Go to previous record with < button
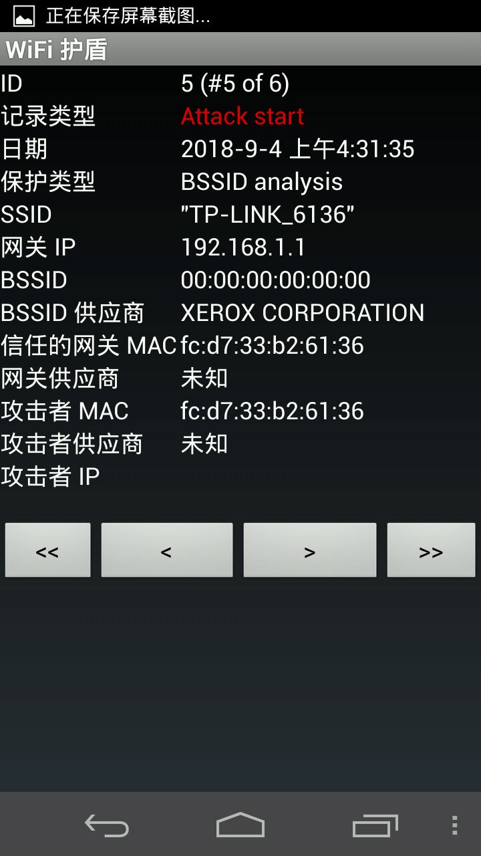Viewport: 481px width, 856px height. 166,550
